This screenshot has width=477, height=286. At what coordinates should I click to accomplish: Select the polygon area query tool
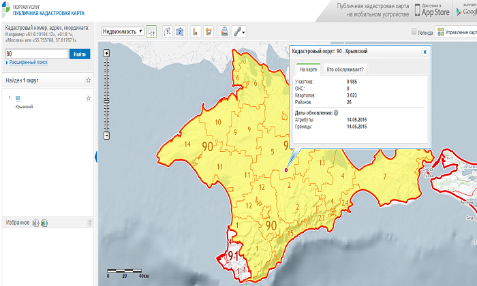point(180,31)
